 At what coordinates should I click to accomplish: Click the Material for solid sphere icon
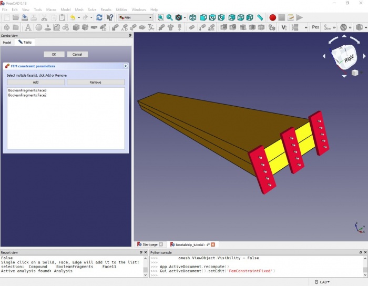pos(39,27)
